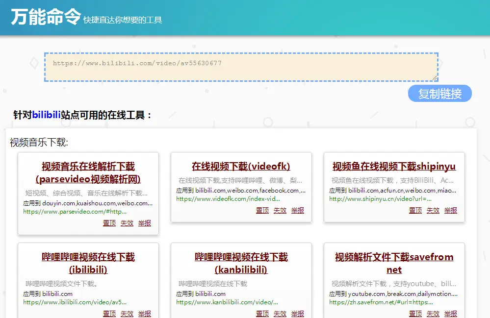
Task: Click the 万能命令 site logo title
Action: coord(46,17)
